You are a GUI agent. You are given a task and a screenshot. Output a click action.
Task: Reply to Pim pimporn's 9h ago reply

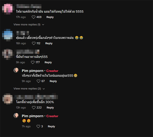click(53, 81)
